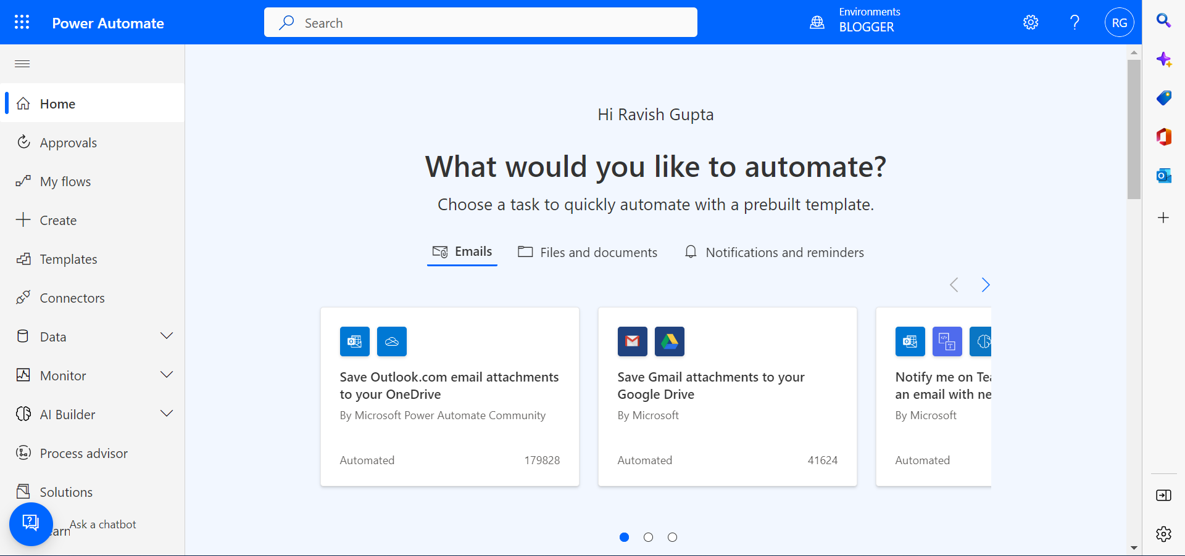The height and width of the screenshot is (556, 1185).
Task: Expand the Data chevron
Action: click(167, 336)
